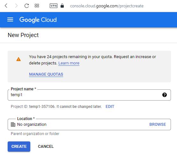Open MANAGE QUOTAS link

(x=46, y=74)
